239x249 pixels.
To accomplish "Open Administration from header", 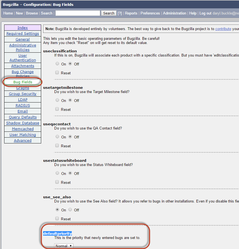I will [x=175, y=13].
